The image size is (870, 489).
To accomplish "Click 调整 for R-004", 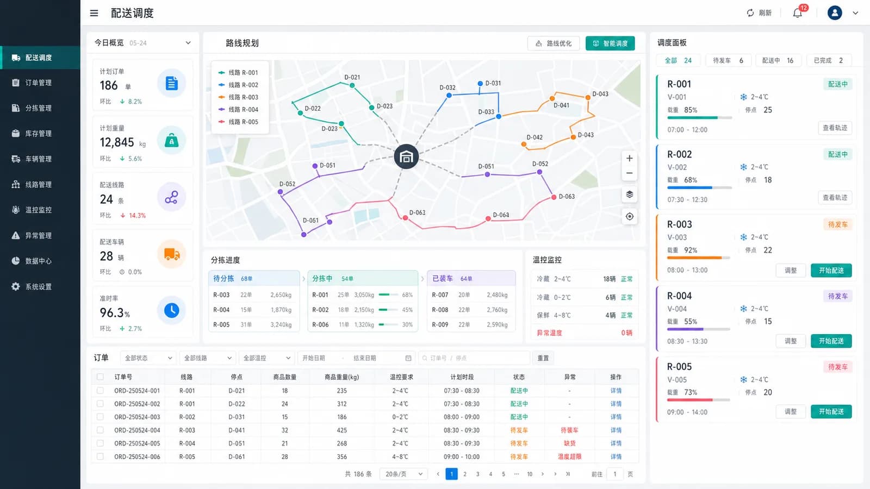I will tap(791, 341).
